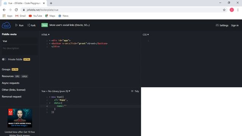Bookmark this page with the star
The image size is (242, 136).
(x=224, y=10)
